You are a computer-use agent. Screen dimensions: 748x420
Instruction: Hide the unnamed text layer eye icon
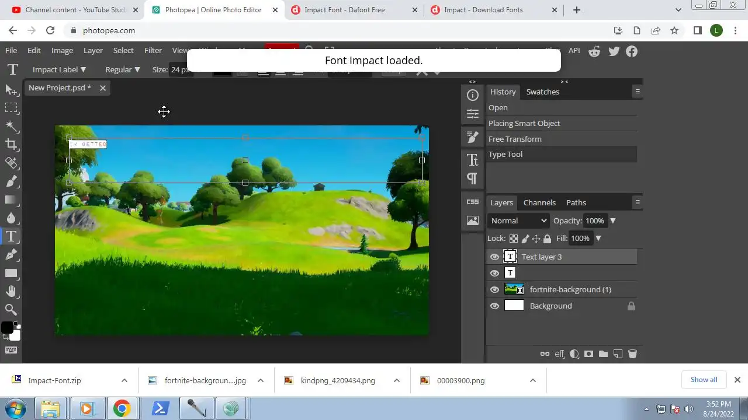[x=494, y=273]
